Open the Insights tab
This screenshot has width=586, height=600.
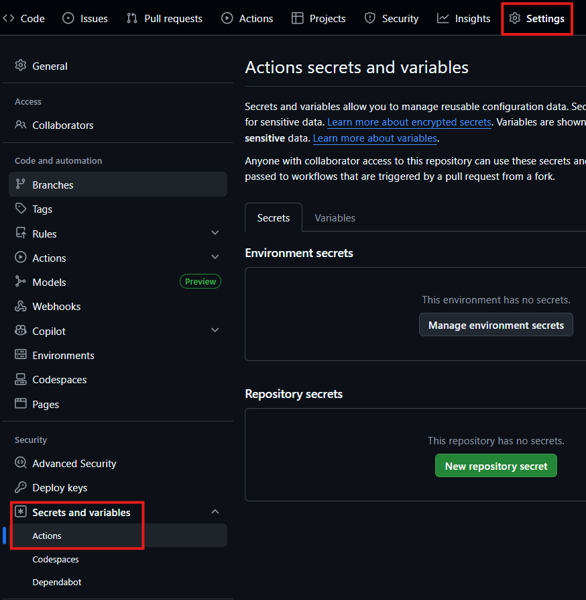pyautogui.click(x=464, y=18)
